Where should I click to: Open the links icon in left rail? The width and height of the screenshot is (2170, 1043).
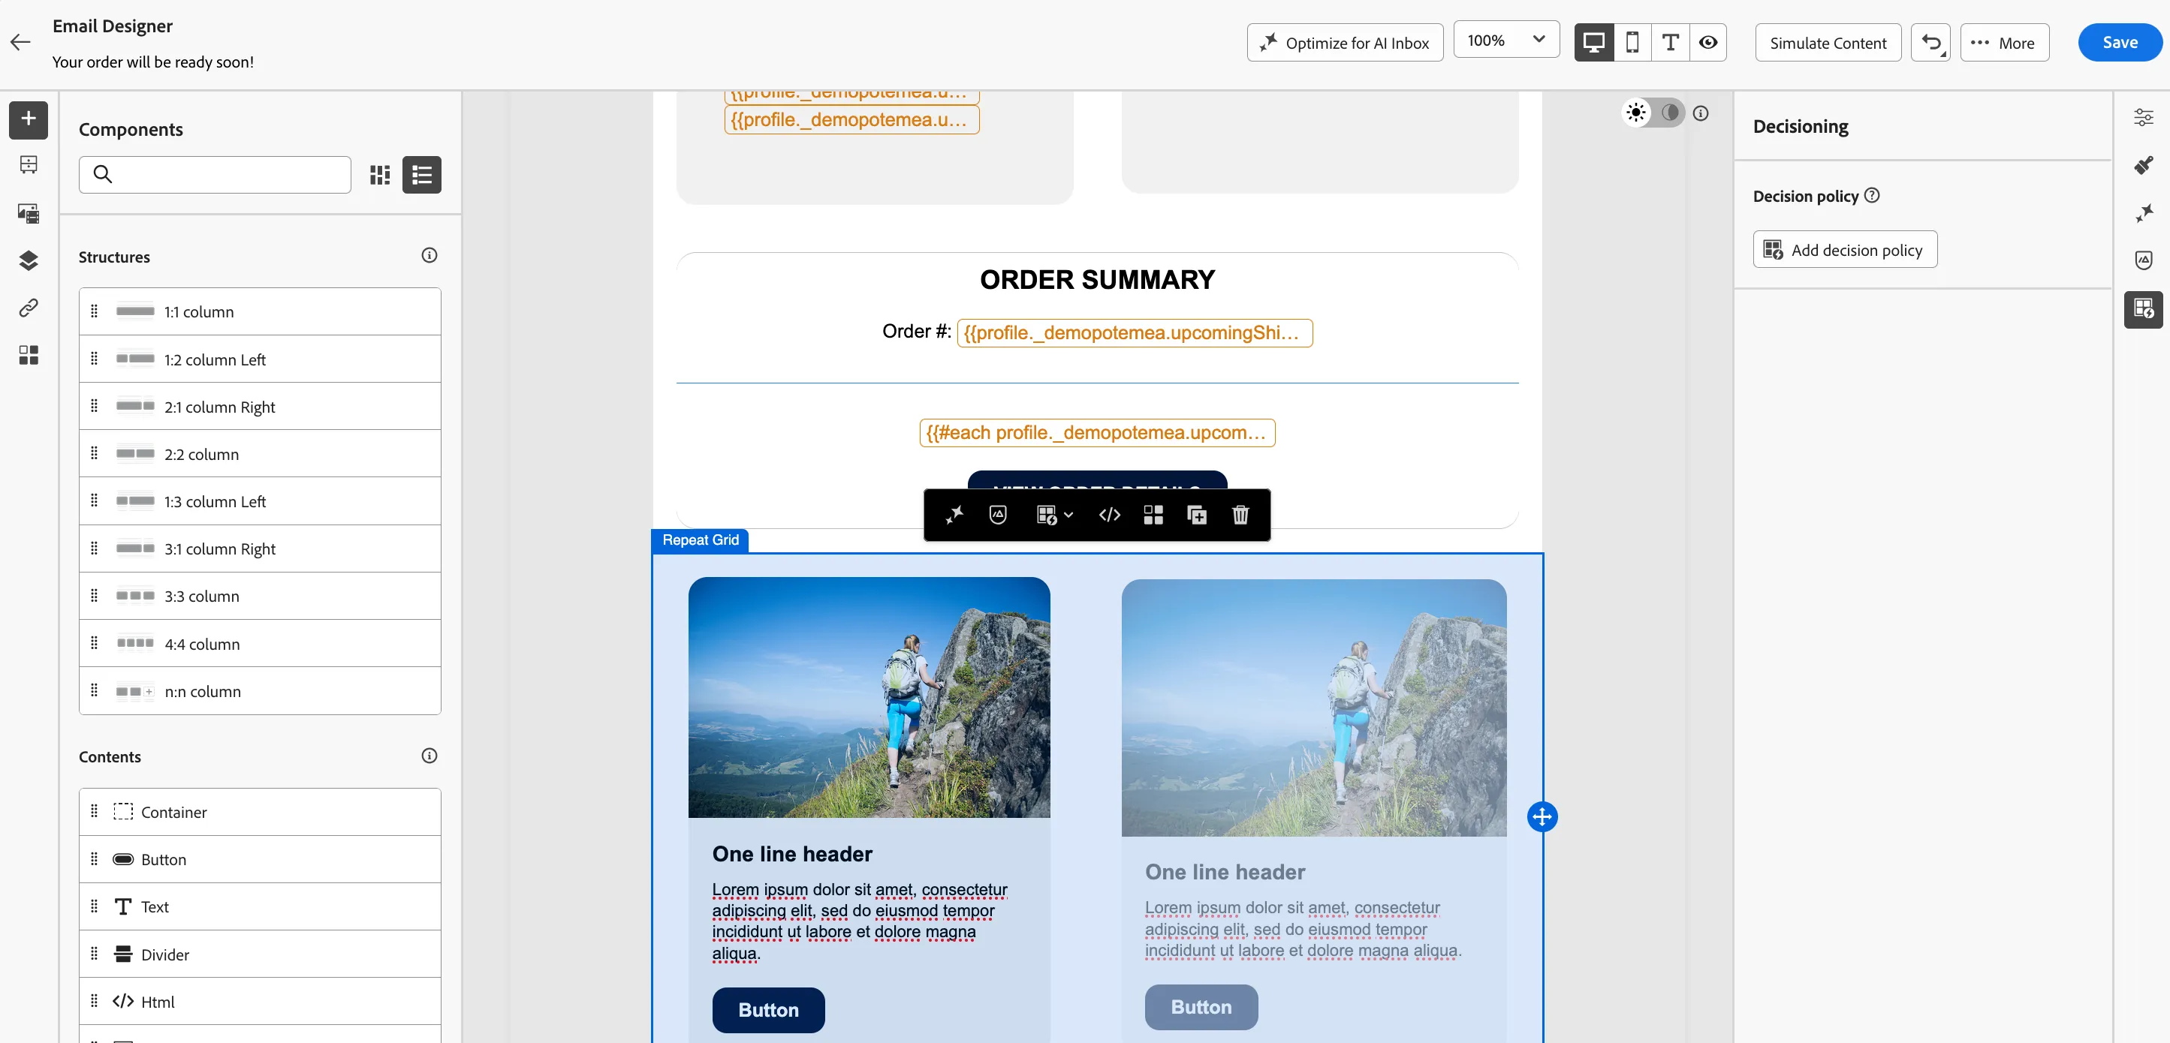(29, 307)
